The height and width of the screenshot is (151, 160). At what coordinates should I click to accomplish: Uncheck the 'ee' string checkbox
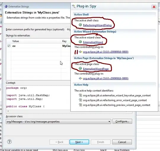tap(9, 46)
